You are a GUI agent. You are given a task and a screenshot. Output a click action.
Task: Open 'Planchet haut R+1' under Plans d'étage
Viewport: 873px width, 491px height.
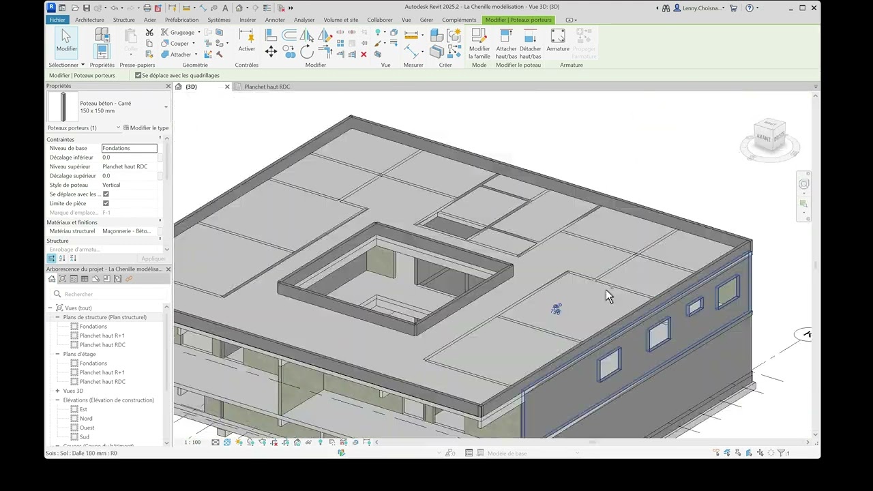click(102, 372)
